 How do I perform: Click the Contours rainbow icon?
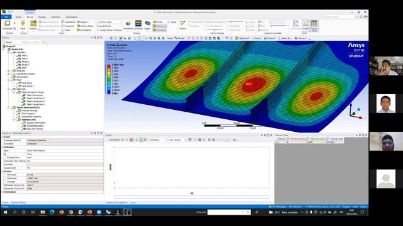(139, 24)
